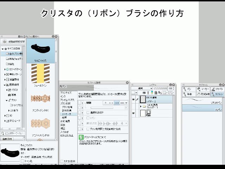The height and width of the screenshot is (169, 225).
Task: Click the lock layer icon
Action: coord(156,93)
